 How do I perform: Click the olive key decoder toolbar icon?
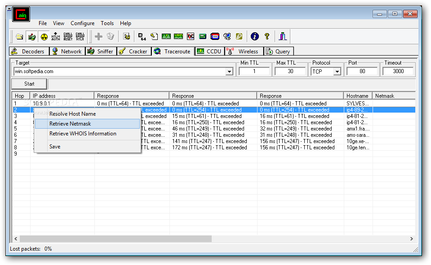(x=239, y=36)
